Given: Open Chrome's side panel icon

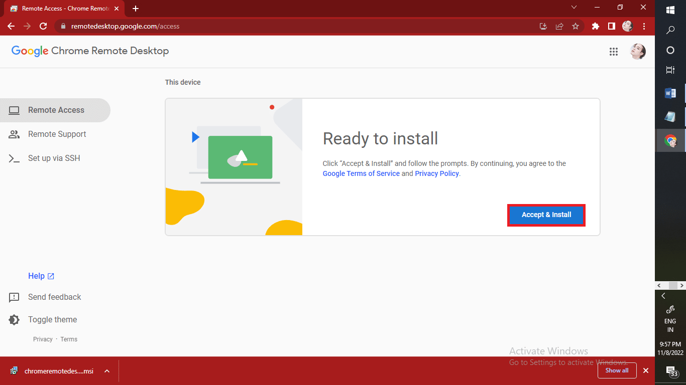Looking at the screenshot, I should (x=611, y=26).
